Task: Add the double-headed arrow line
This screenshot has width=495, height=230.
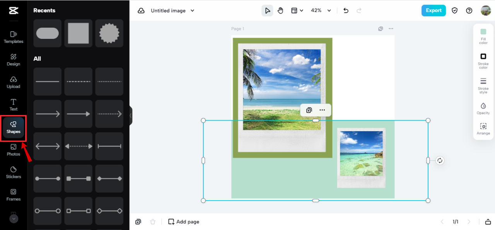Action: click(x=48, y=147)
